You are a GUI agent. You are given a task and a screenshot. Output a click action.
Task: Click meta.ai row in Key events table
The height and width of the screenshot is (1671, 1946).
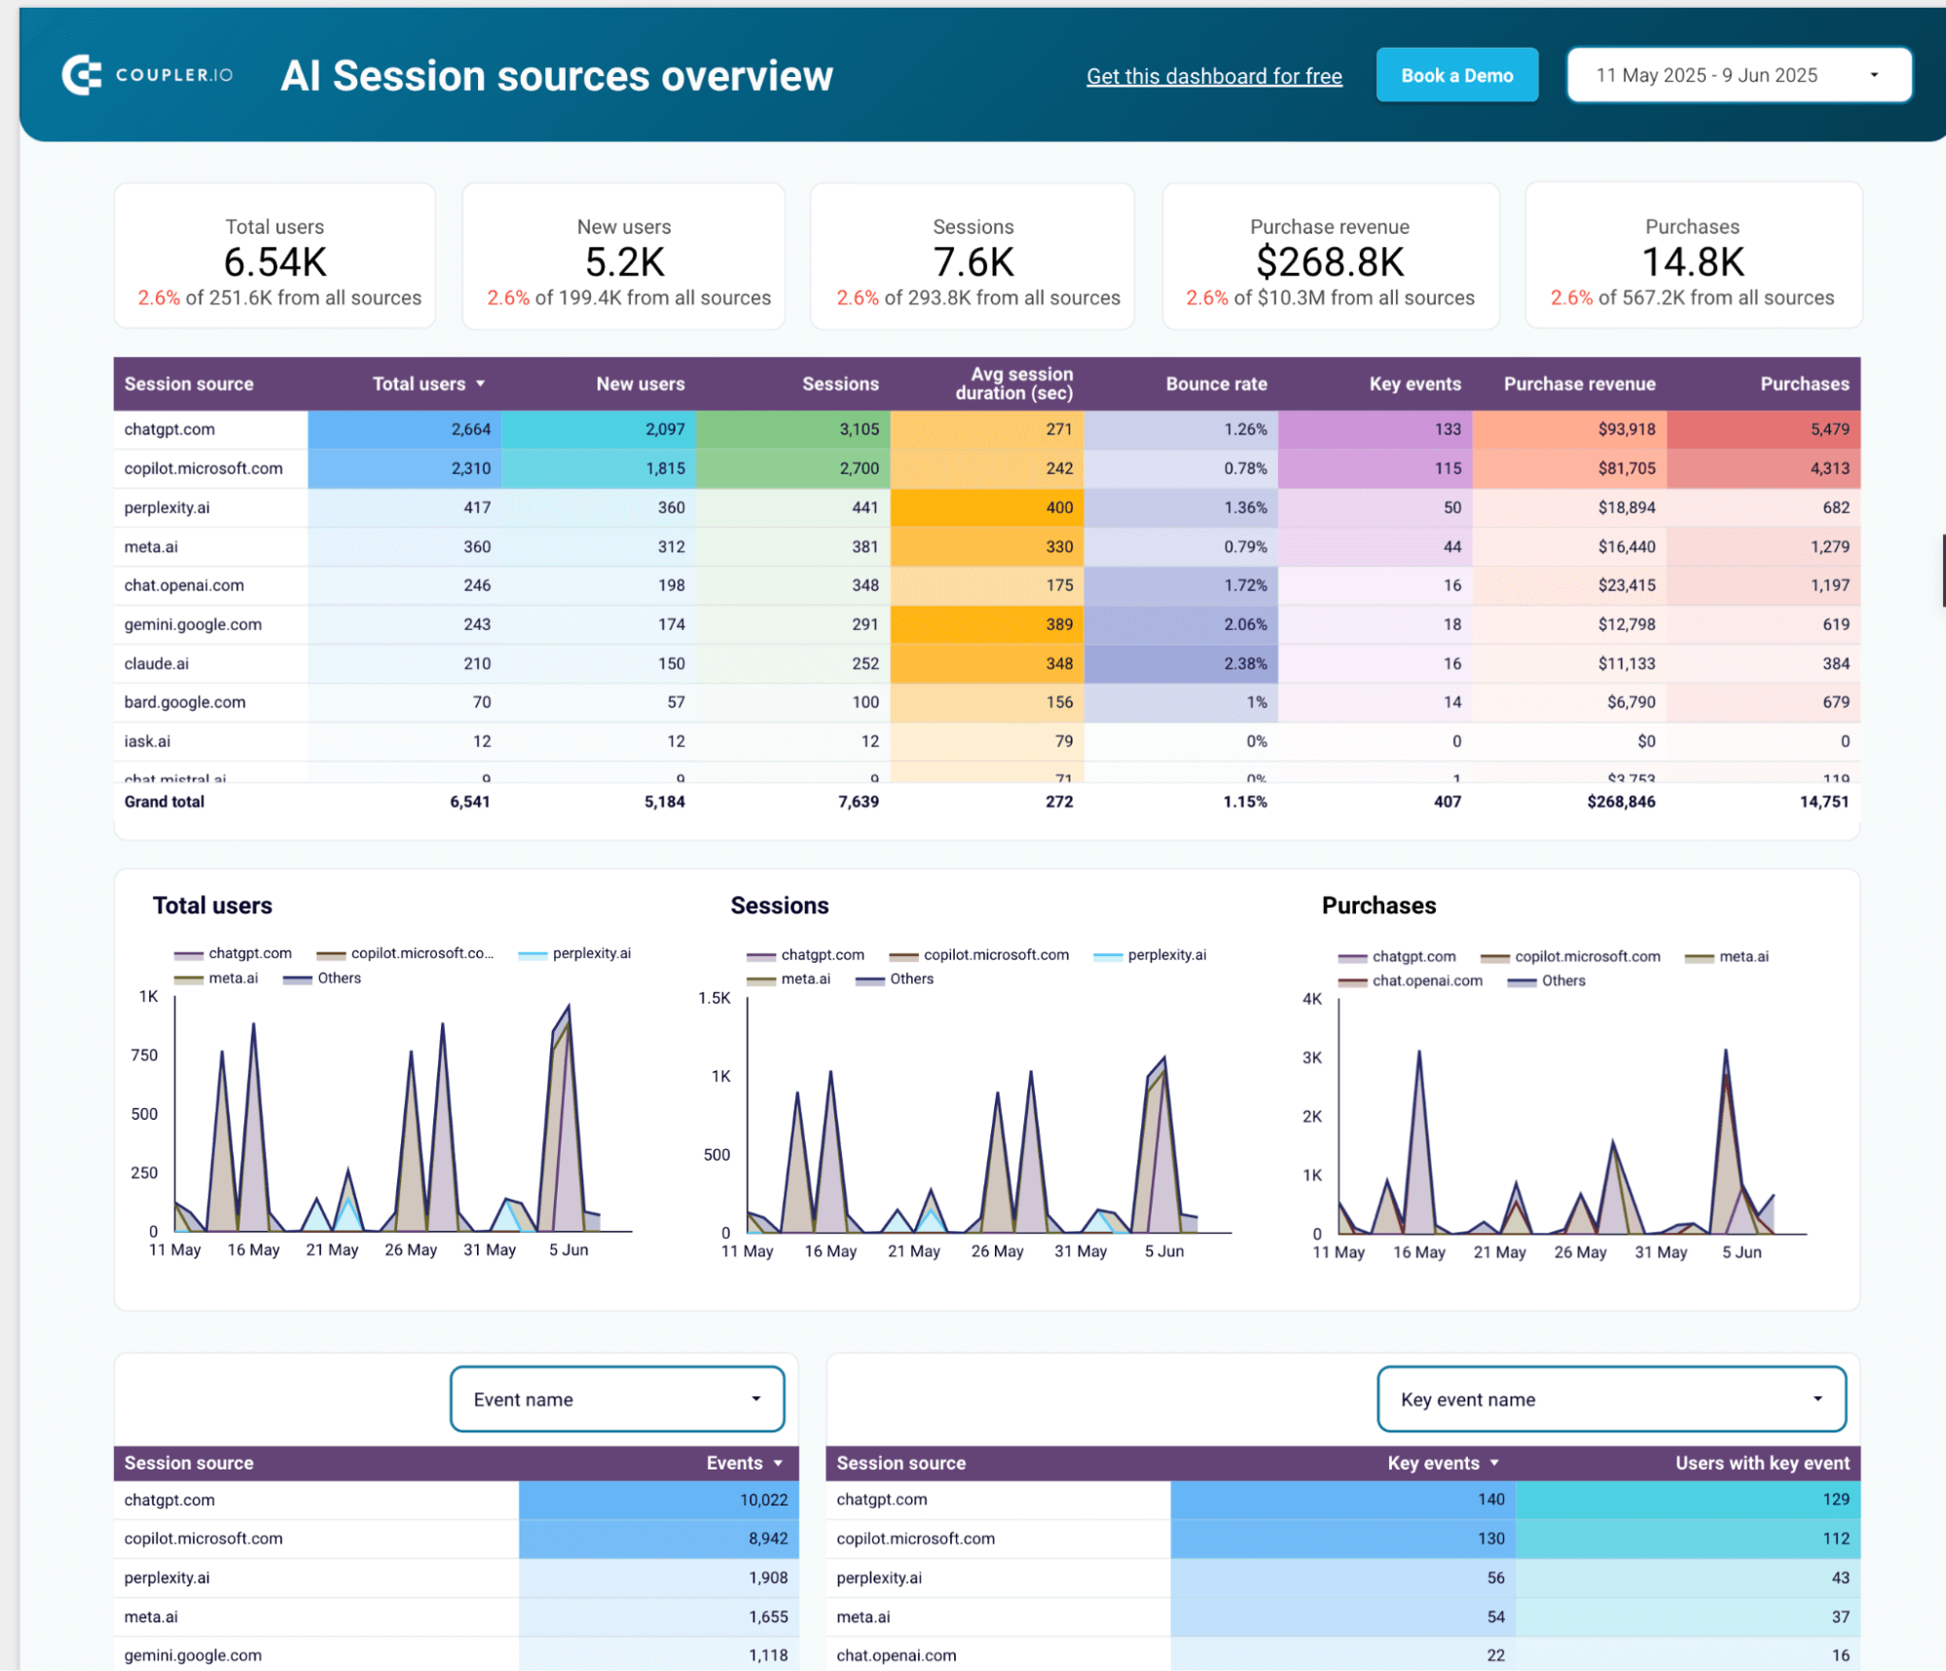(1343, 1616)
